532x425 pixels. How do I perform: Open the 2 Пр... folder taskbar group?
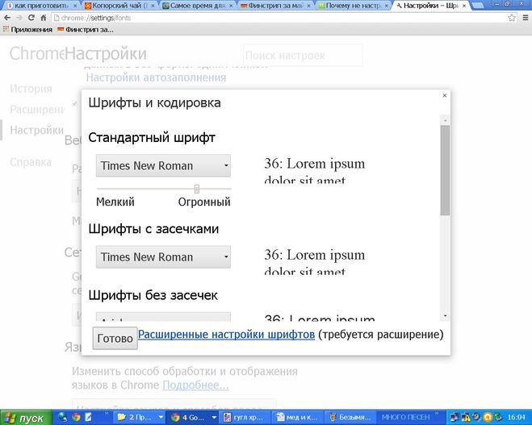tap(140, 418)
